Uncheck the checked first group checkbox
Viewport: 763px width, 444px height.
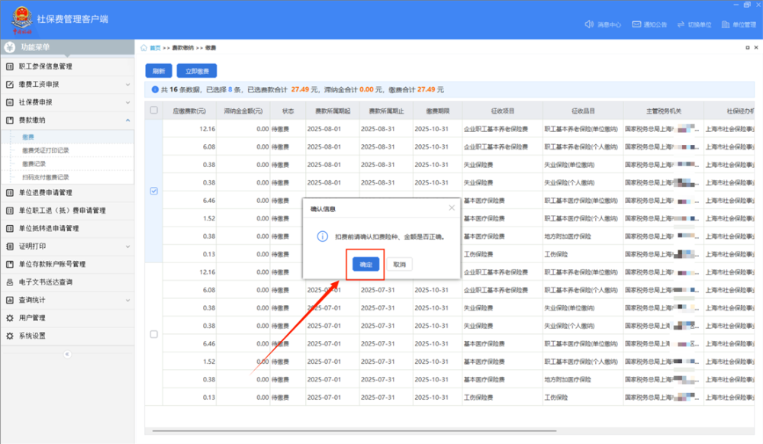pos(154,191)
